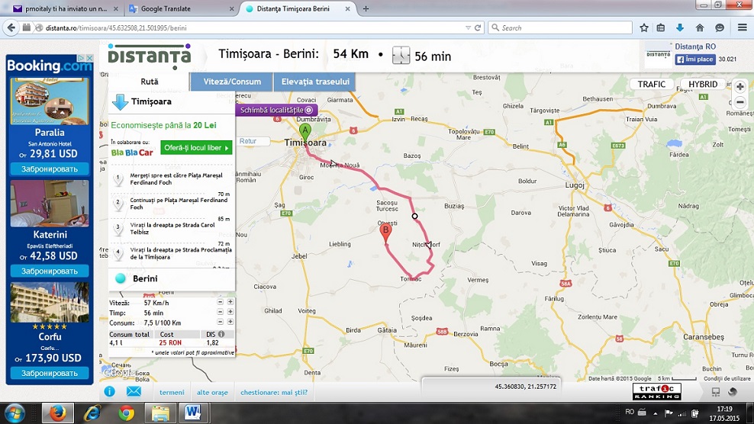
Task: Open the Windows Start menu
Action: pyautogui.click(x=14, y=413)
